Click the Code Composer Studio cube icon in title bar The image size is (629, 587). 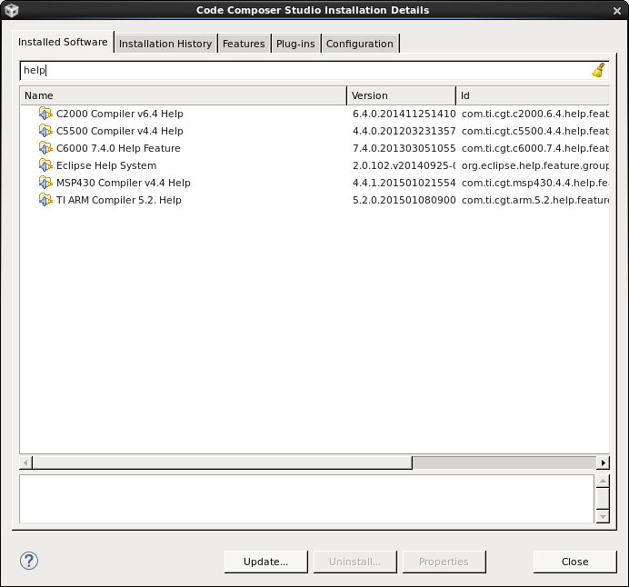tap(12, 10)
